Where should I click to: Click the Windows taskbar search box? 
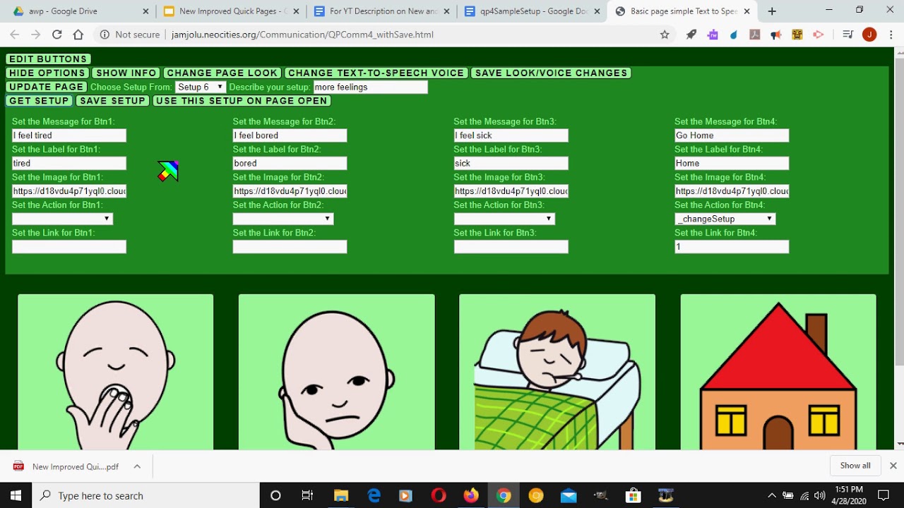[146, 495]
